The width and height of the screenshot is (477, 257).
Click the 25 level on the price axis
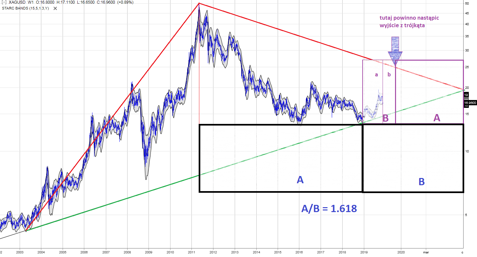click(x=467, y=67)
